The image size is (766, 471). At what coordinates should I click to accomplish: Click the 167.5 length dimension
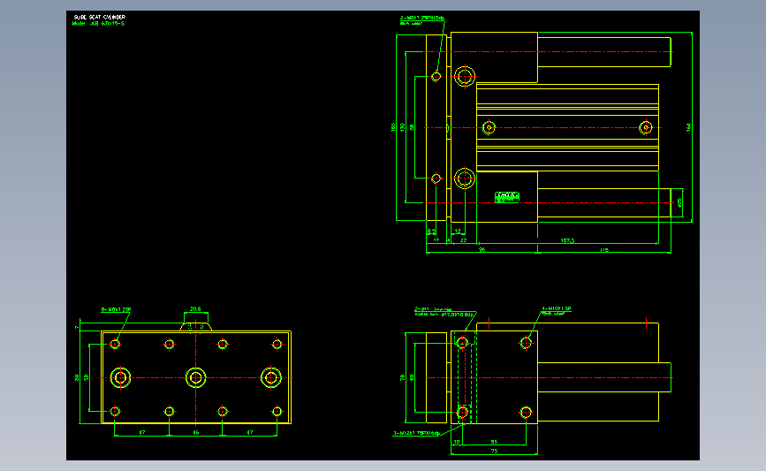tap(567, 241)
